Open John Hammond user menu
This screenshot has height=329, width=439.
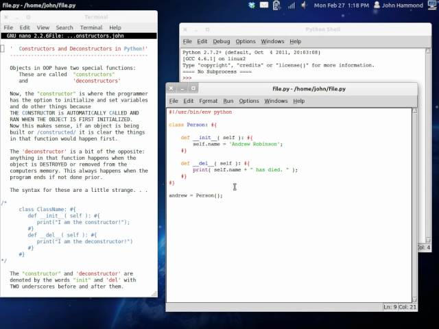[x=398, y=5]
